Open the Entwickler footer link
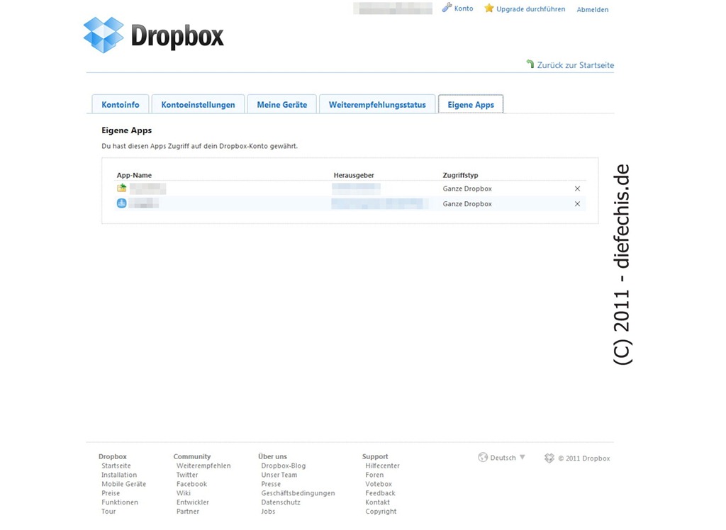726x530 pixels. [x=193, y=502]
